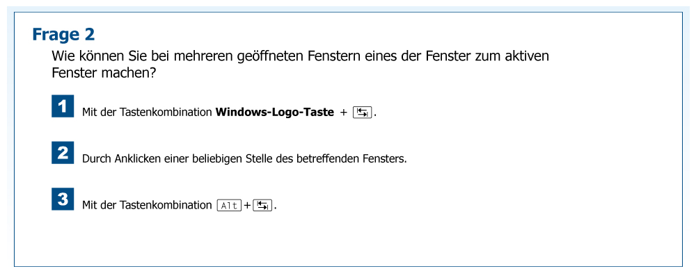The height and width of the screenshot is (278, 696).
Task: Click the bold Windows-Logo-Taste text
Action: coord(274,112)
